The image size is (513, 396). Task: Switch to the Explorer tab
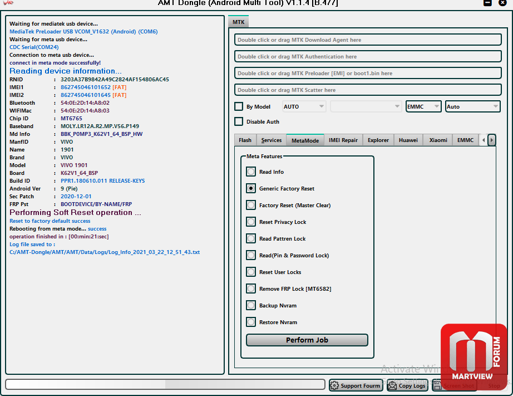pyautogui.click(x=378, y=140)
